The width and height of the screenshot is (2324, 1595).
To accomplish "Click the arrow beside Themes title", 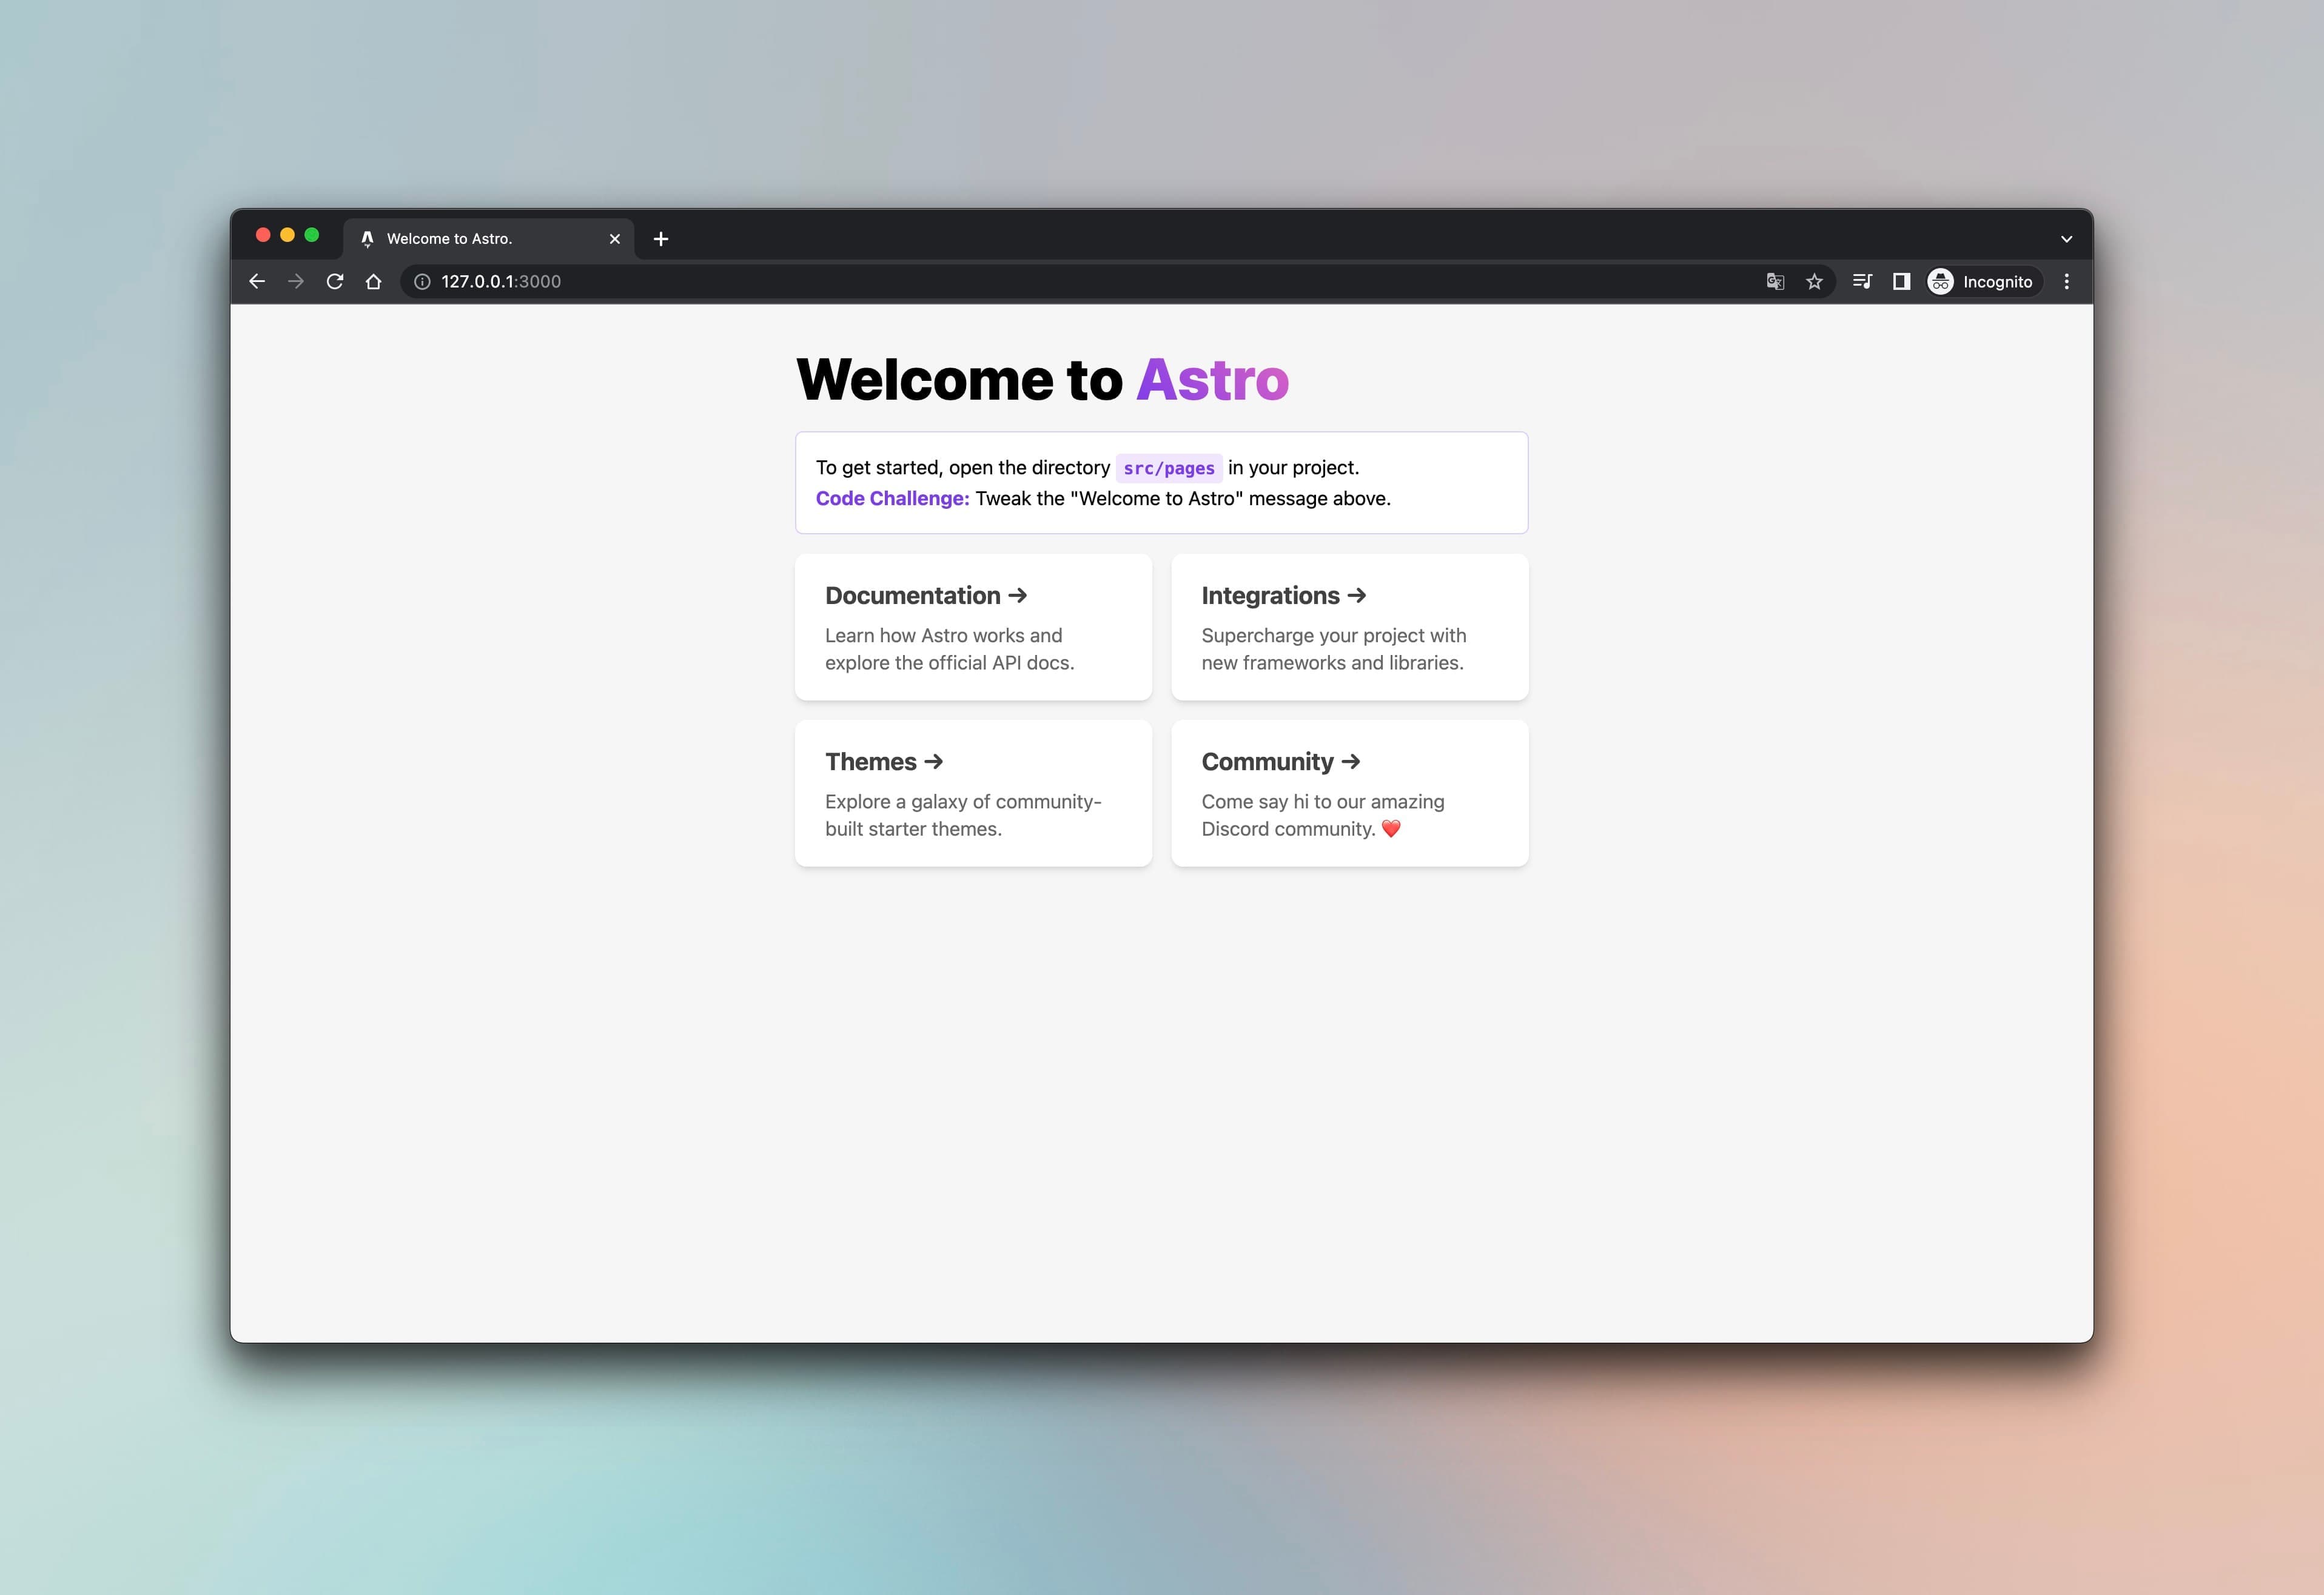I will pyautogui.click(x=934, y=761).
